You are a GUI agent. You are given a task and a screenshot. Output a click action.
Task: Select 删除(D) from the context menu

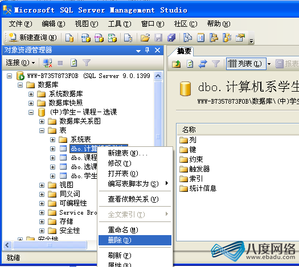click(135, 240)
